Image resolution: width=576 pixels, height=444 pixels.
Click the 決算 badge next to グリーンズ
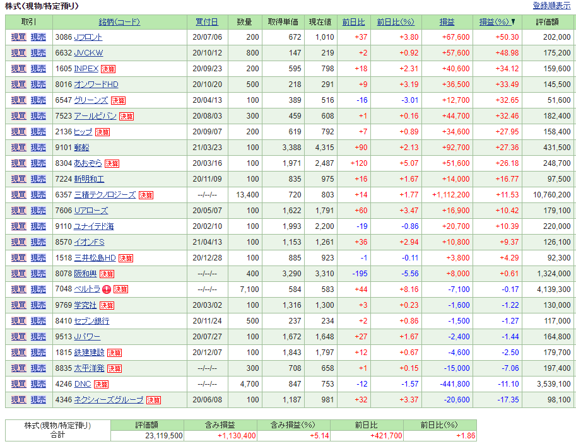pos(118,101)
